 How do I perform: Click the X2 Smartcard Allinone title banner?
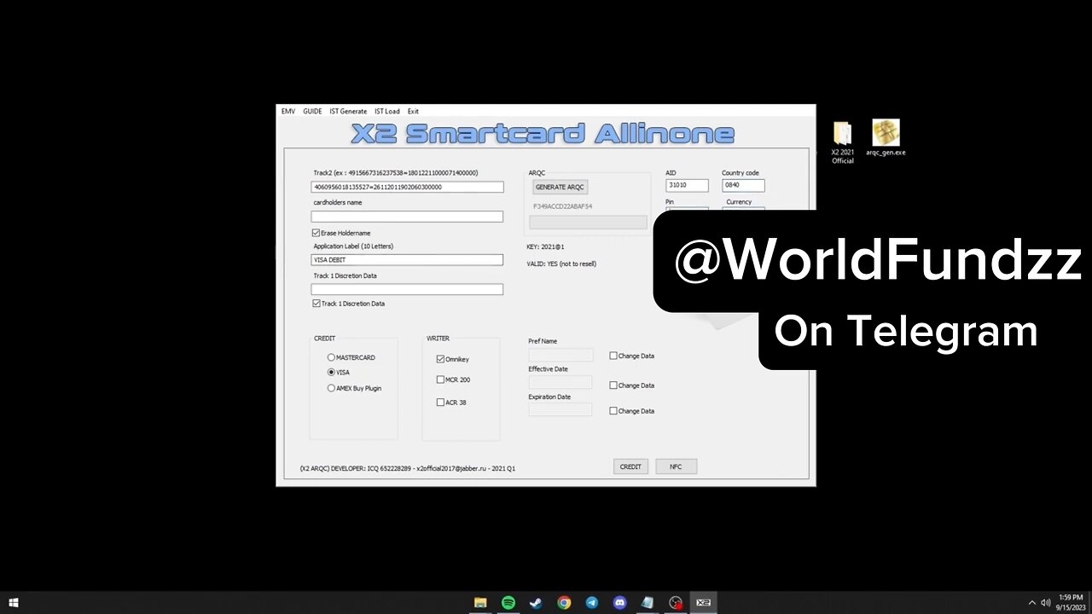(543, 134)
